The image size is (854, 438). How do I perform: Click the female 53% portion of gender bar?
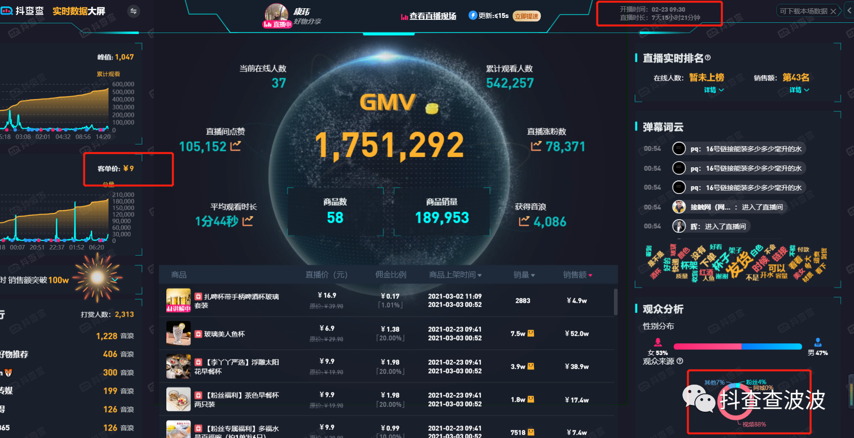tap(708, 346)
